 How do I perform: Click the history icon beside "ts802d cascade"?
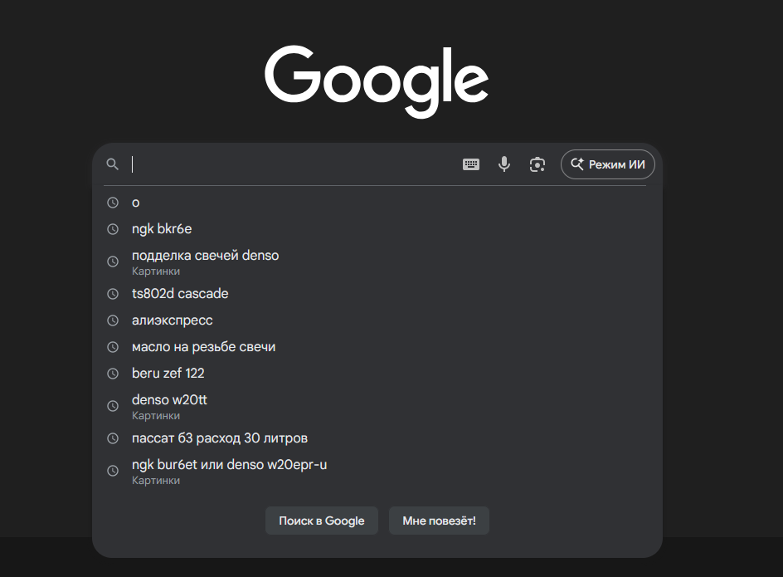[x=113, y=294]
